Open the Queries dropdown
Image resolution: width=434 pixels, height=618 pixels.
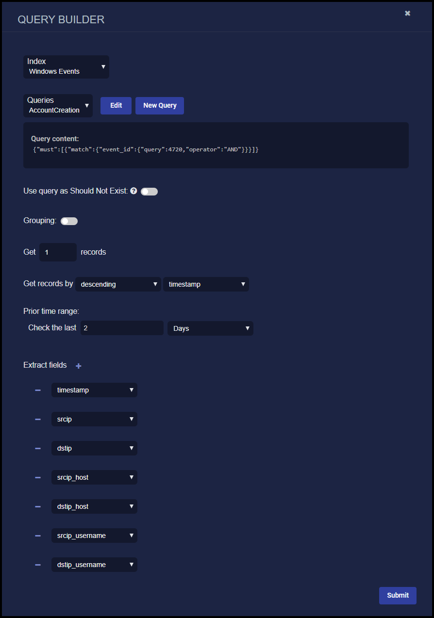(x=58, y=106)
